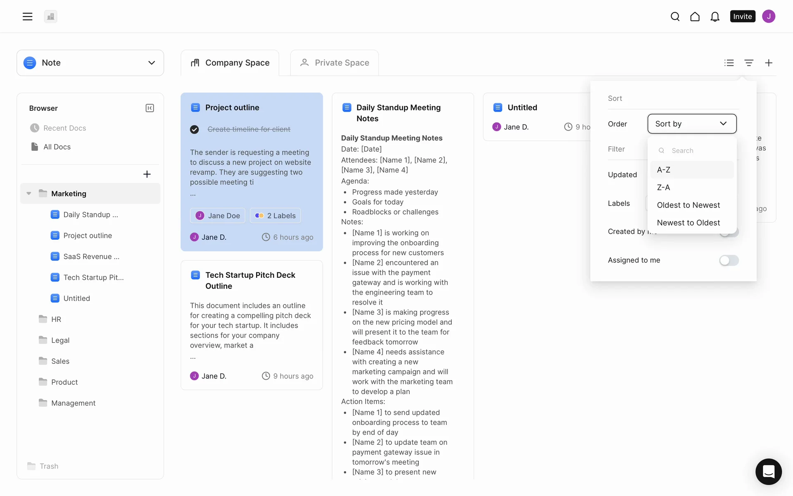Click the Invite button
Screen dimensions: 793x496
point(742,17)
